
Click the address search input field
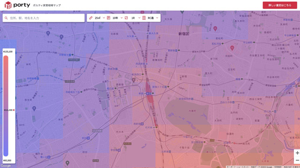pos(44,18)
